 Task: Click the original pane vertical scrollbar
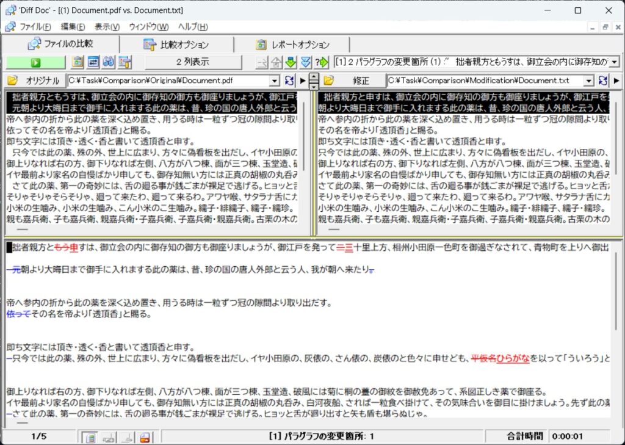pyautogui.click(x=303, y=137)
